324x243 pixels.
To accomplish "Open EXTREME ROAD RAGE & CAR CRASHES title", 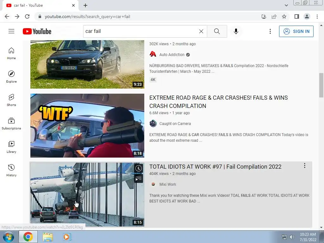I will point(218,102).
